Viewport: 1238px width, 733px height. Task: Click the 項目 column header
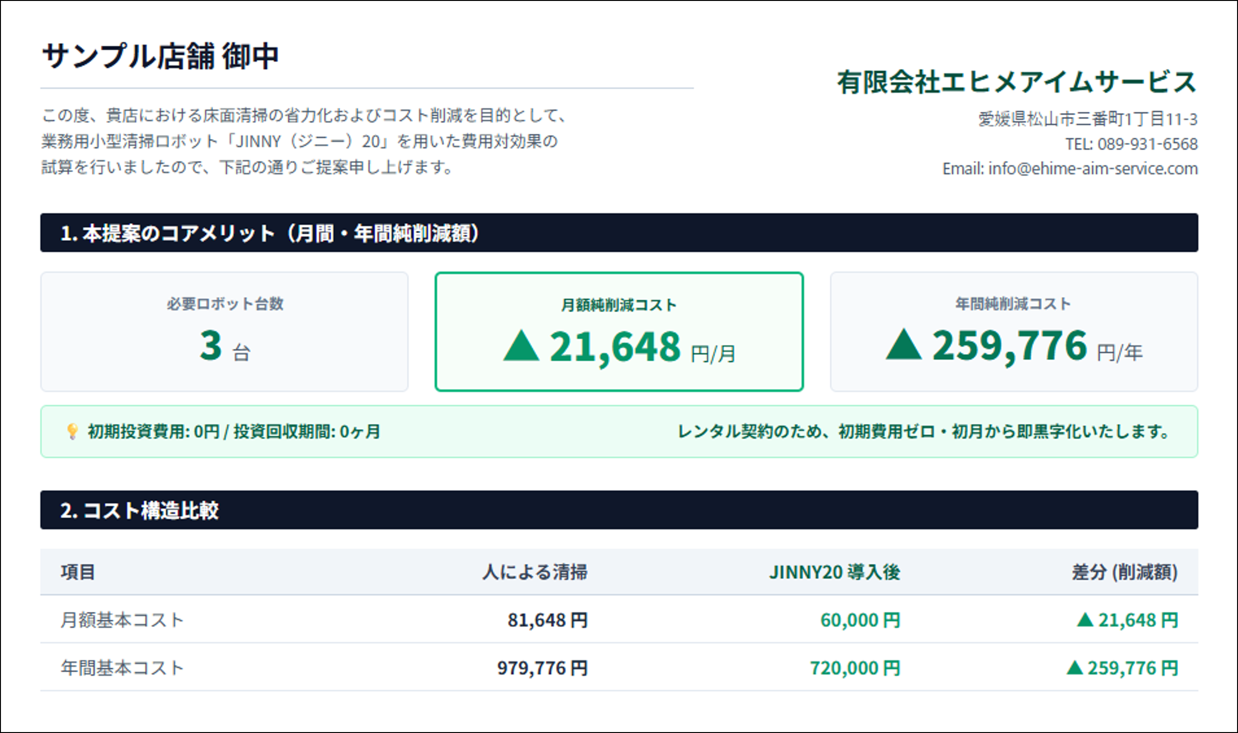pyautogui.click(x=78, y=572)
